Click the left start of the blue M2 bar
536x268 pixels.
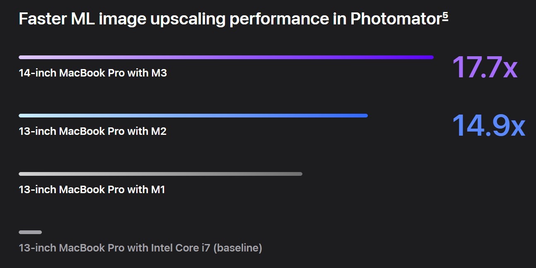click(x=21, y=115)
